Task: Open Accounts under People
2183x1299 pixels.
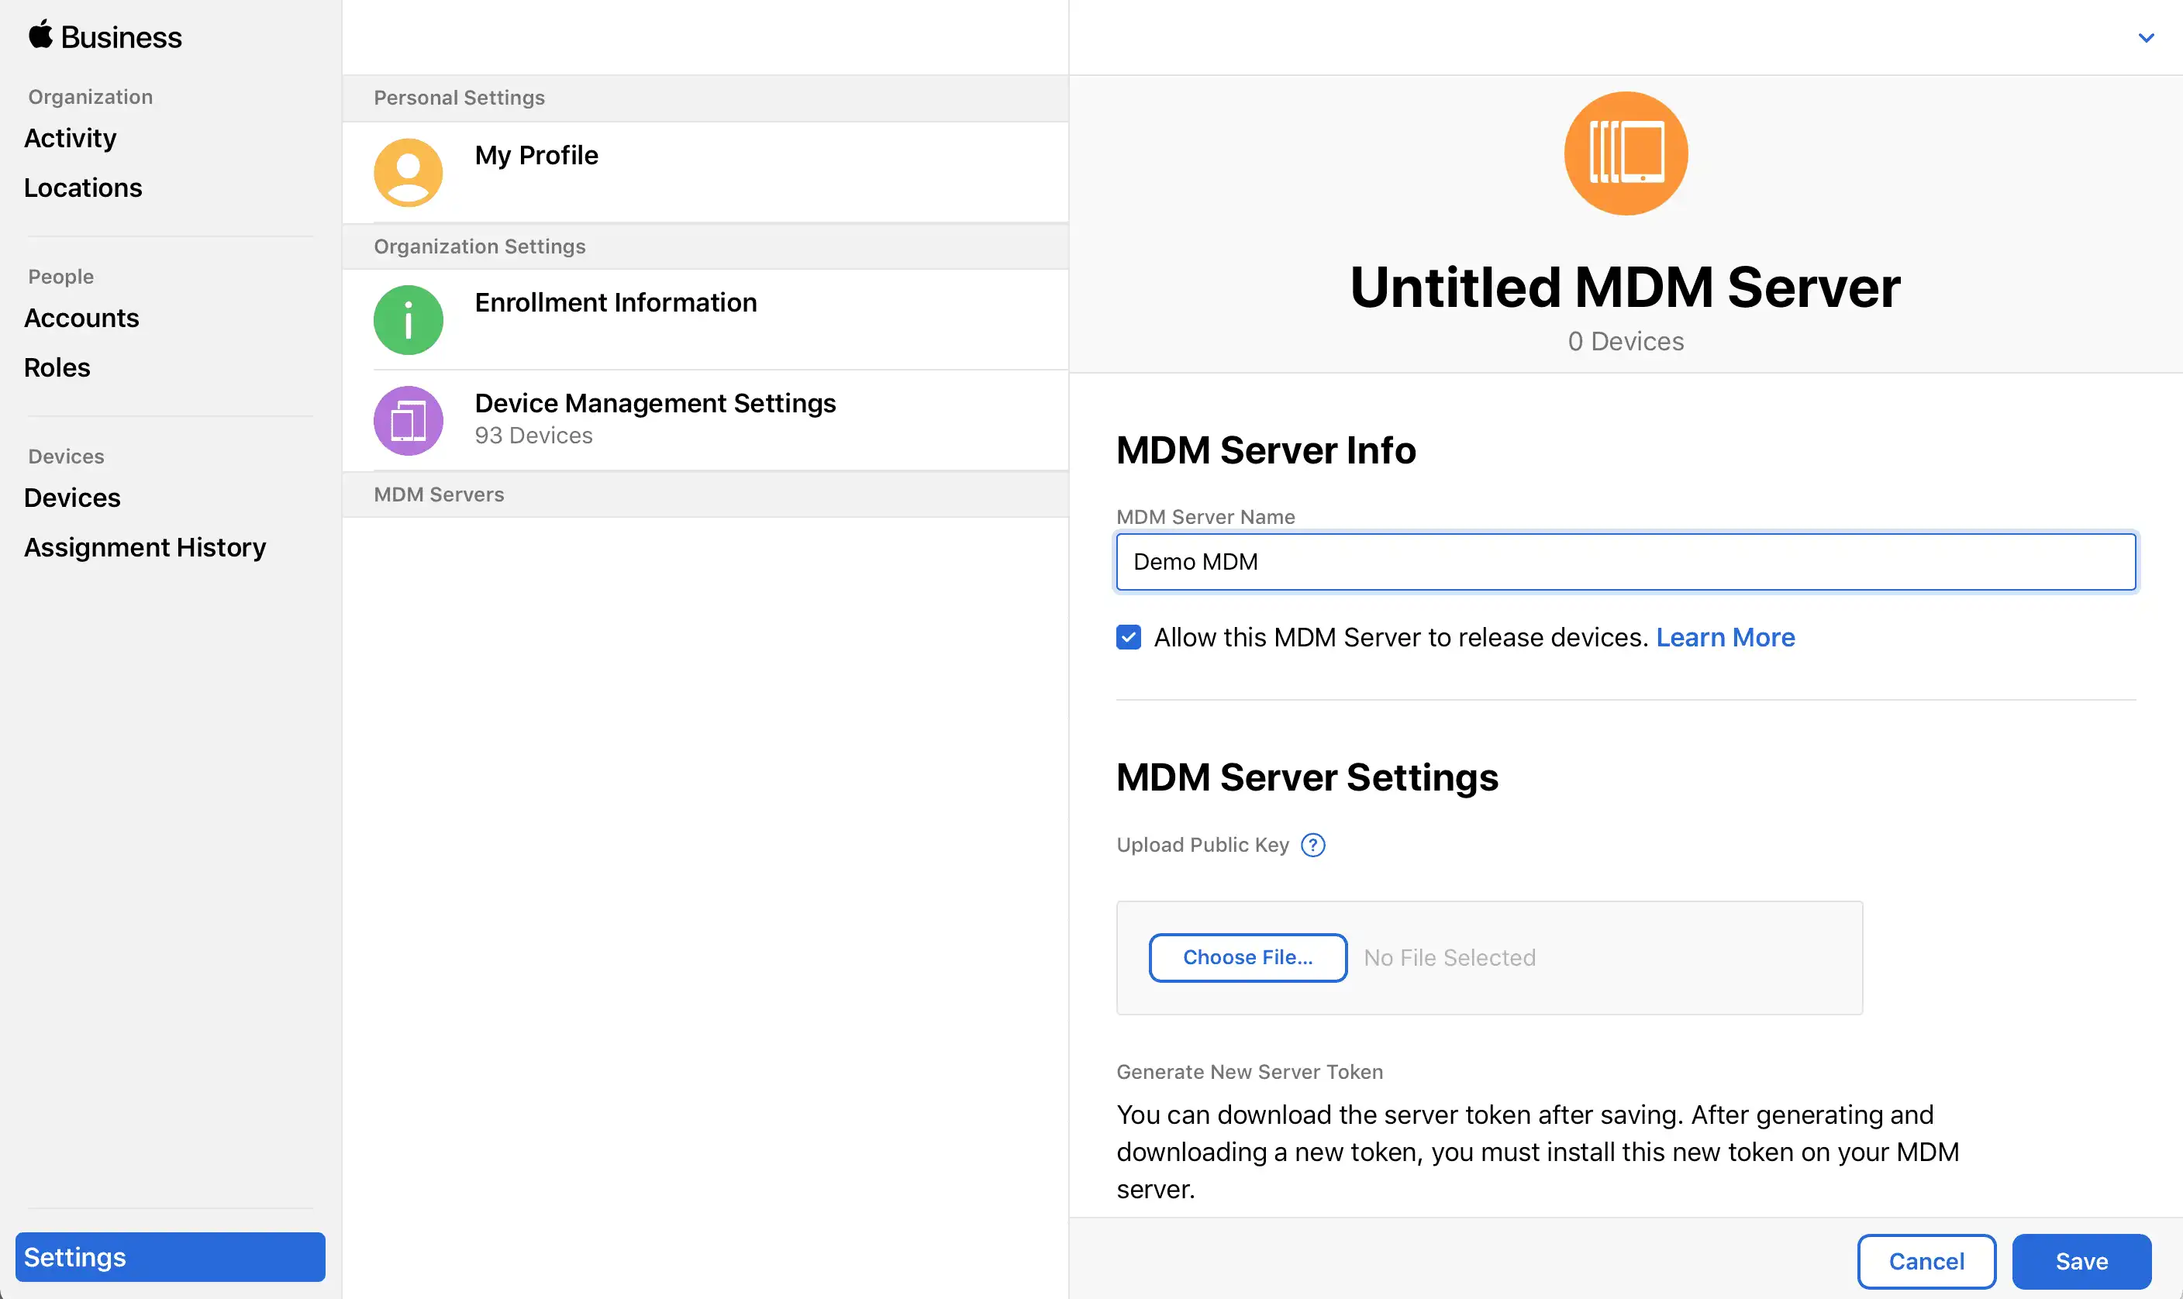Action: pos(81,318)
